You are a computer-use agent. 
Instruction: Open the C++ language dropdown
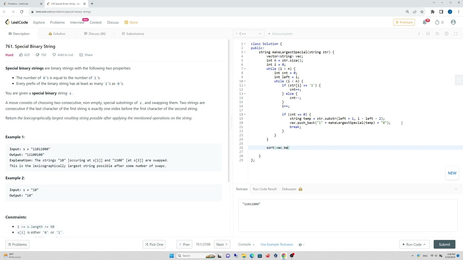248,34
